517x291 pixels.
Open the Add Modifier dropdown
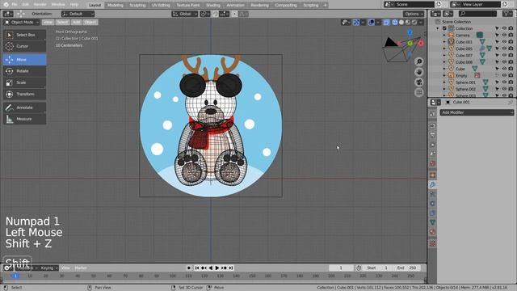[x=477, y=112]
